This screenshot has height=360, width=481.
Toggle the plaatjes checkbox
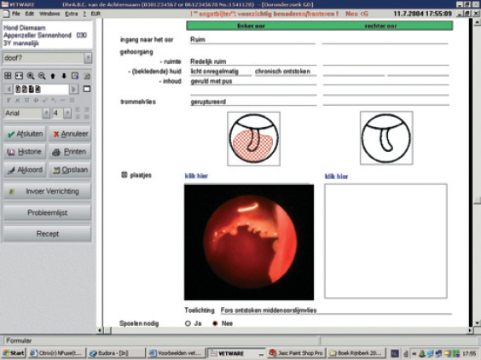(125, 175)
